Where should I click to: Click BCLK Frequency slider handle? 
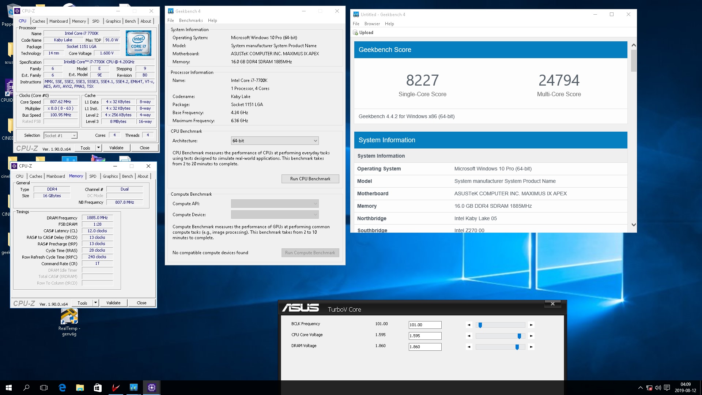[x=480, y=325]
